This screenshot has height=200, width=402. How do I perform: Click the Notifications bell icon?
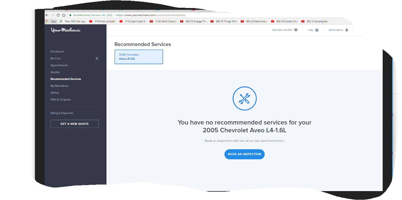tap(347, 30)
